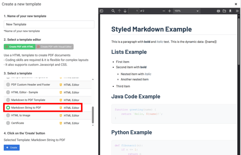Switch to Create PDF with HTML editor
Image resolution: width=241 pixels, height=155 pixels.
19,47
